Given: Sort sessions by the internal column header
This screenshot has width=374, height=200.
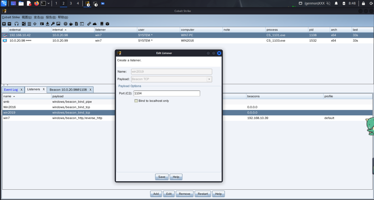Looking at the screenshot, I should pyautogui.click(x=73, y=30).
